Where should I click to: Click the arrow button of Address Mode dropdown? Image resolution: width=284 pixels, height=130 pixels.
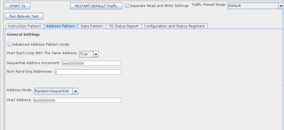coord(75,91)
